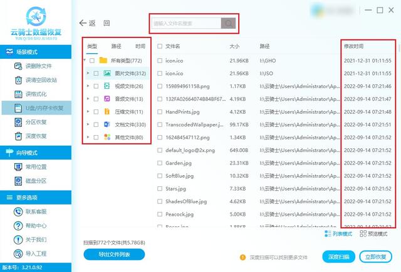Viewport: 401px width, 272px height.
Task: Collapse the 所有类型 tree arrow
Action: pyautogui.click(x=85, y=60)
